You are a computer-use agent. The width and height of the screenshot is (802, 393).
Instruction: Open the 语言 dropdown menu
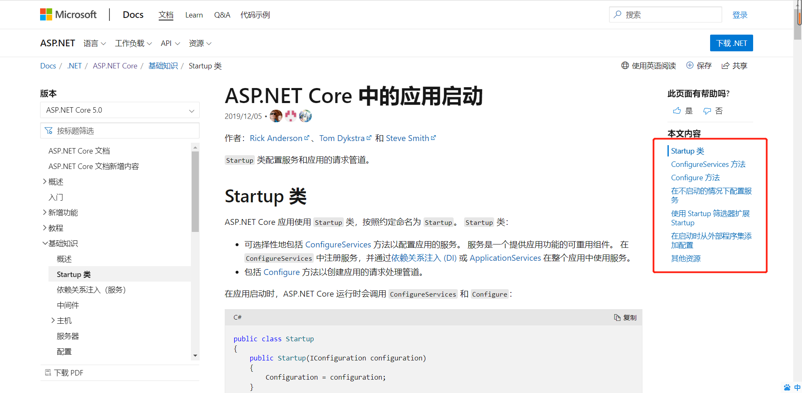pos(94,43)
